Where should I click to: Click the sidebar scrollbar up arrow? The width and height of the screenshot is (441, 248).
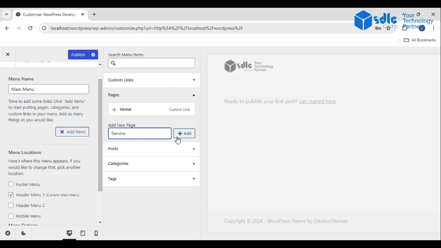pyautogui.click(x=100, y=64)
